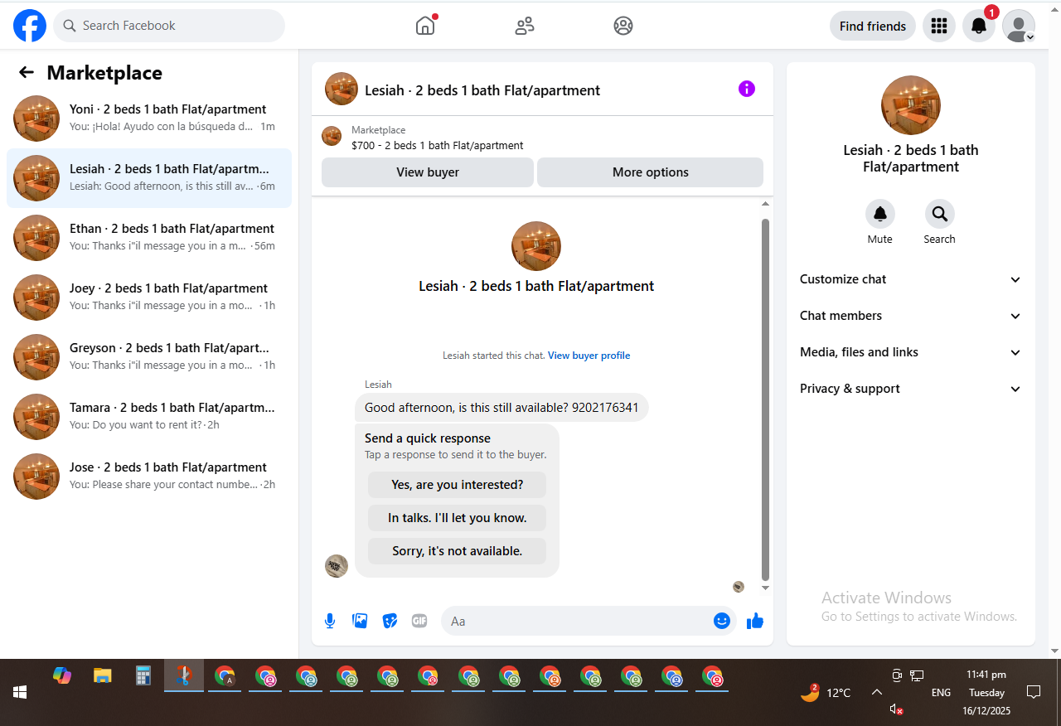Choose a sticker with the sticker icon
The width and height of the screenshot is (1061, 726).
click(390, 621)
